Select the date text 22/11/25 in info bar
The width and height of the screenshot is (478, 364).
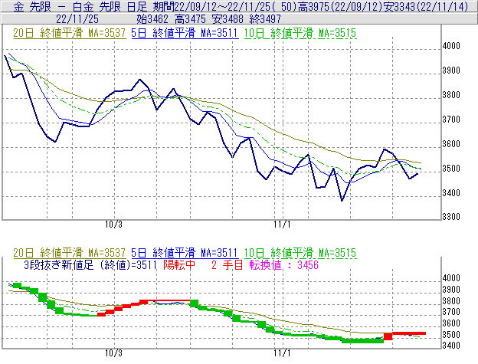[x=77, y=19]
